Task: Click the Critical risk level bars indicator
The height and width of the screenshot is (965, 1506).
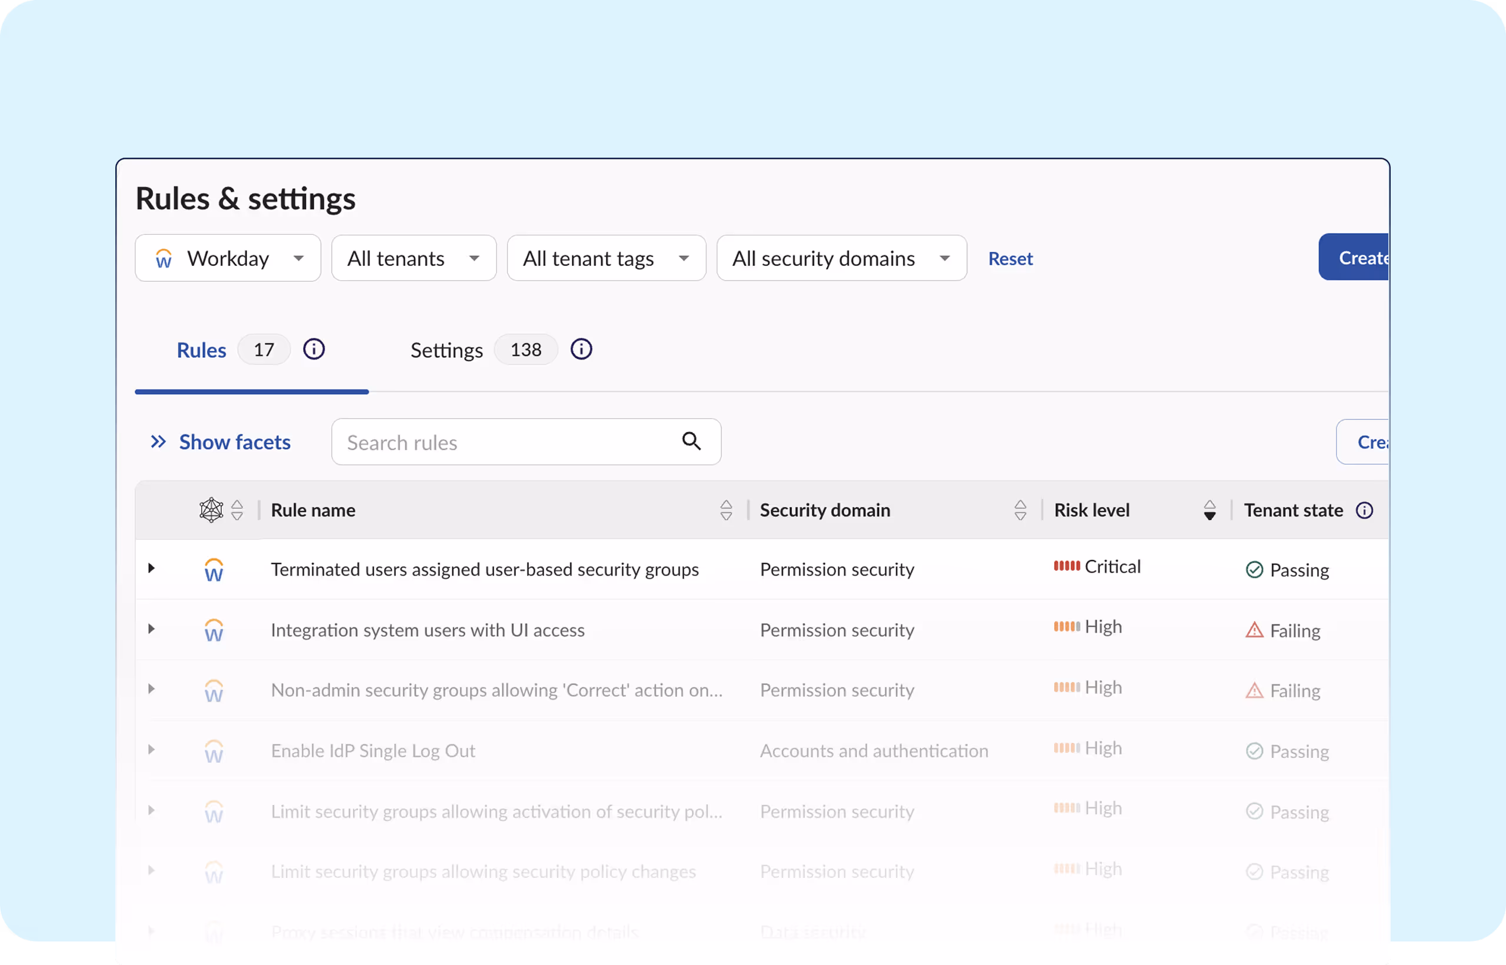Action: tap(1066, 567)
